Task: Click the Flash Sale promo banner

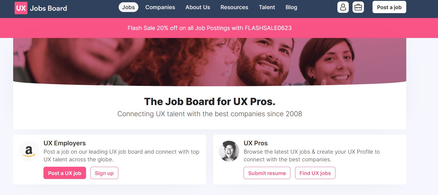Action: [210, 28]
